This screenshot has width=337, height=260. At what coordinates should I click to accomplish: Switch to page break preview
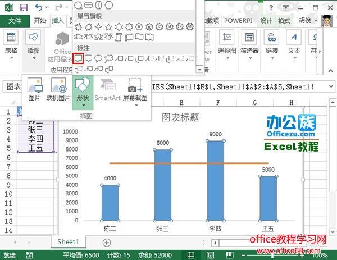[x=230, y=255]
